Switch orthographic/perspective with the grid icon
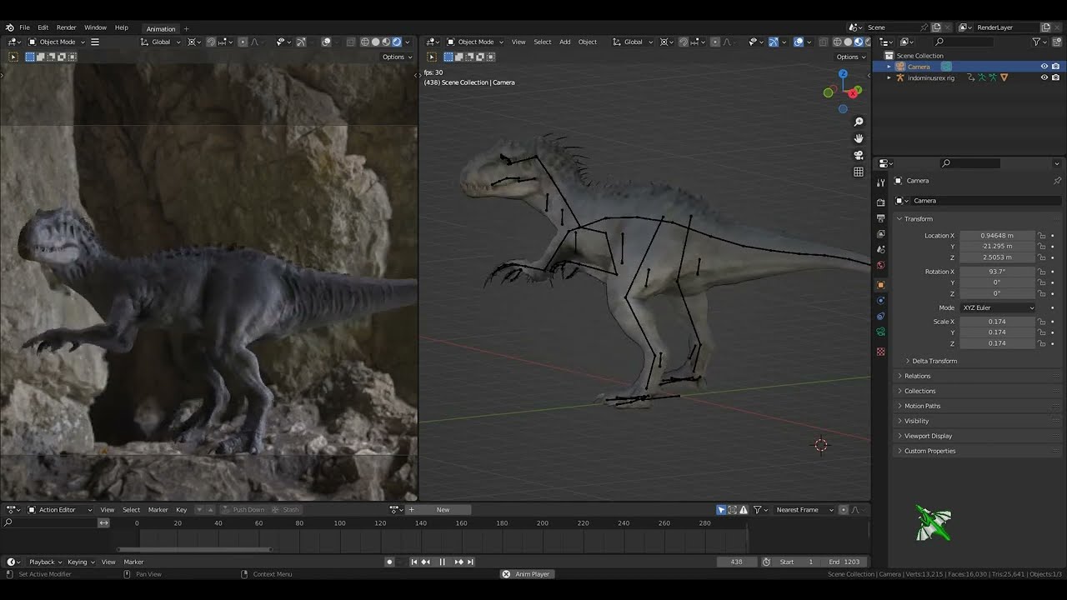This screenshot has width=1067, height=600. pos(859,172)
